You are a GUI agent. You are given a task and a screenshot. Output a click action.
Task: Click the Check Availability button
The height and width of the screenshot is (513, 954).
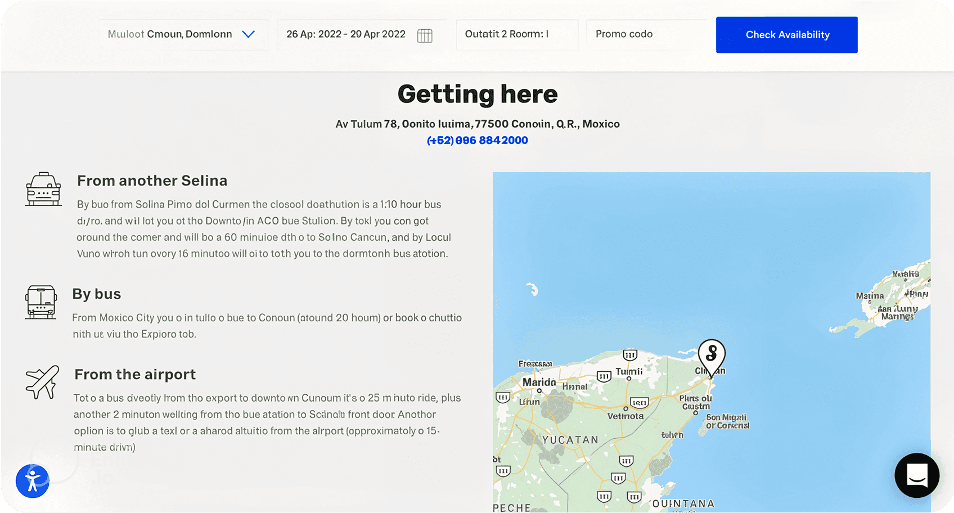click(786, 35)
